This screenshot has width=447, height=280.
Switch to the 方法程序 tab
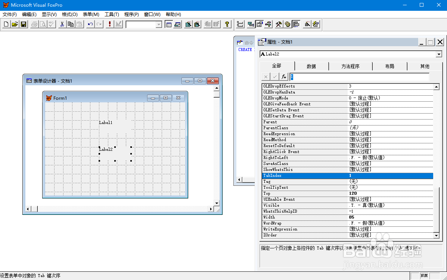pos(350,66)
